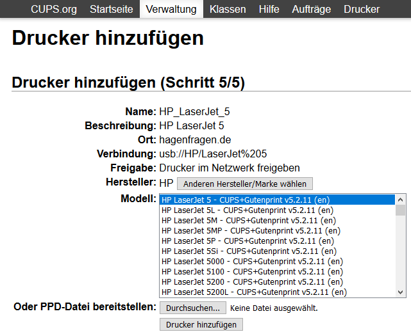Click Anderen Hersteller/Marke wählen button
Screen dimensions: 411x332
(245, 184)
